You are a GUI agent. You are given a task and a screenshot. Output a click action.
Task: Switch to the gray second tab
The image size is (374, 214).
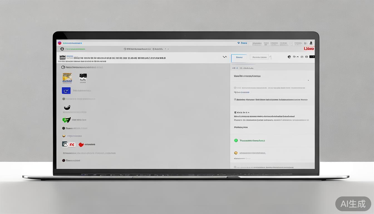(x=259, y=57)
